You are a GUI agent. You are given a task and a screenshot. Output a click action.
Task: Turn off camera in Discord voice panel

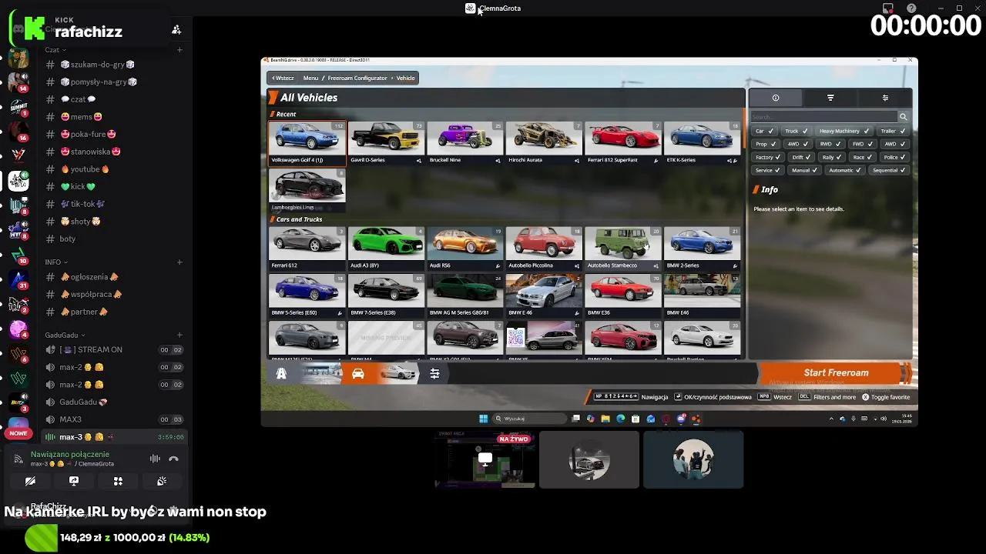click(x=30, y=481)
